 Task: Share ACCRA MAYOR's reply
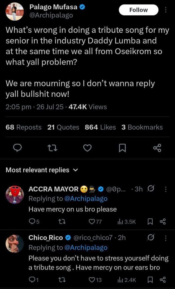(163, 222)
